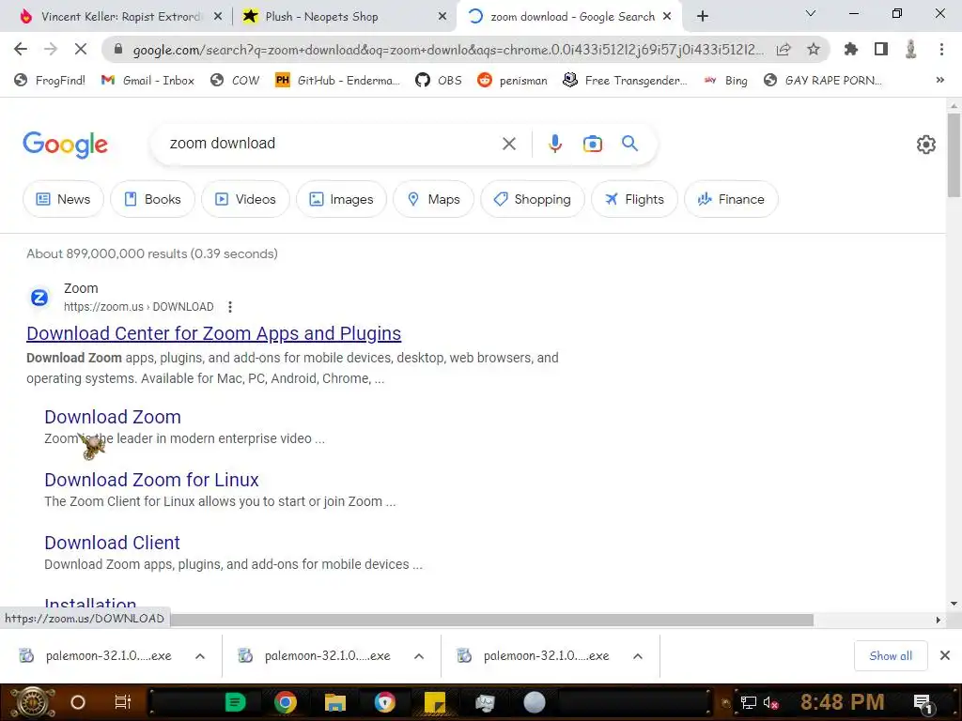The width and height of the screenshot is (962, 721).
Task: Filter results by Flights
Action: [x=634, y=199]
